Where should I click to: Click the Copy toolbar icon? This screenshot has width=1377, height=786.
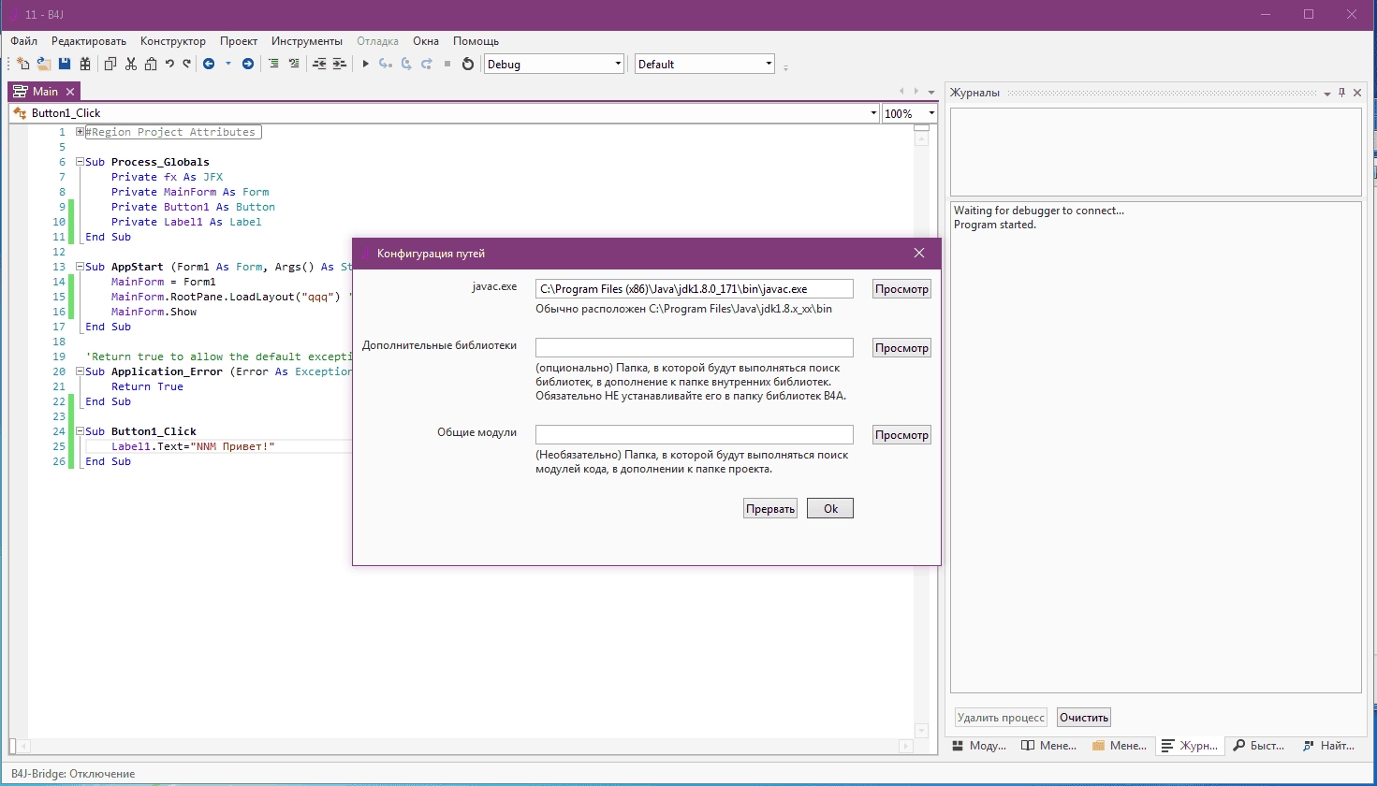(x=110, y=64)
